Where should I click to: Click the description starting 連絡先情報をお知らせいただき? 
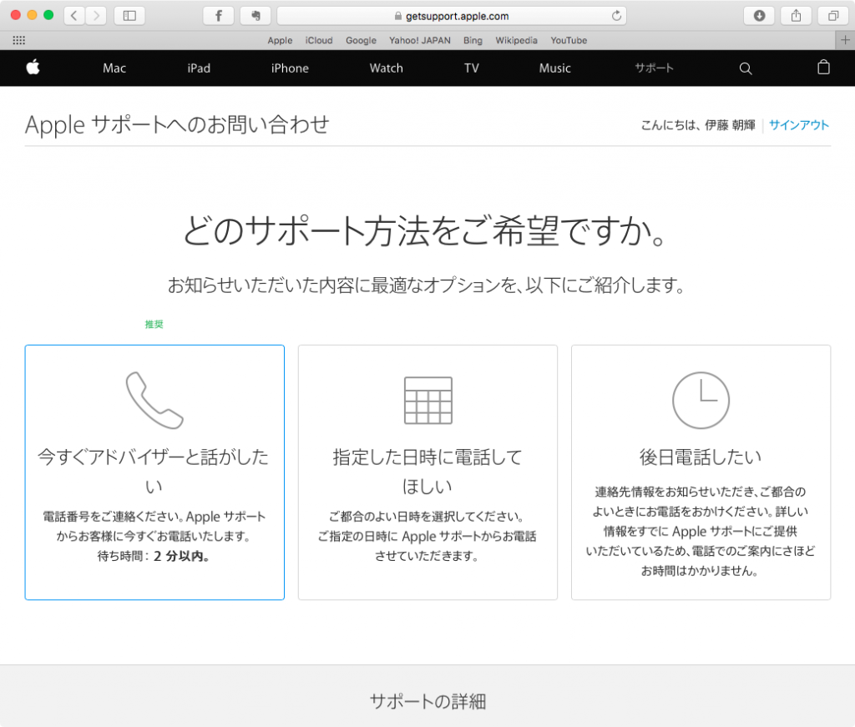pyautogui.click(x=701, y=532)
